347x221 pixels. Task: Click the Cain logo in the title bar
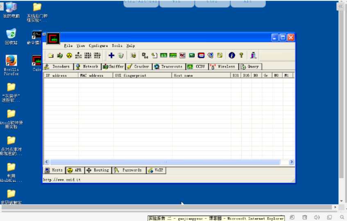(53, 39)
